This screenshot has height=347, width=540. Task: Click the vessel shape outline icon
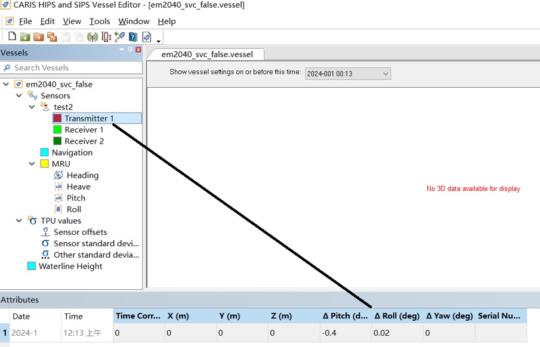pos(106,37)
